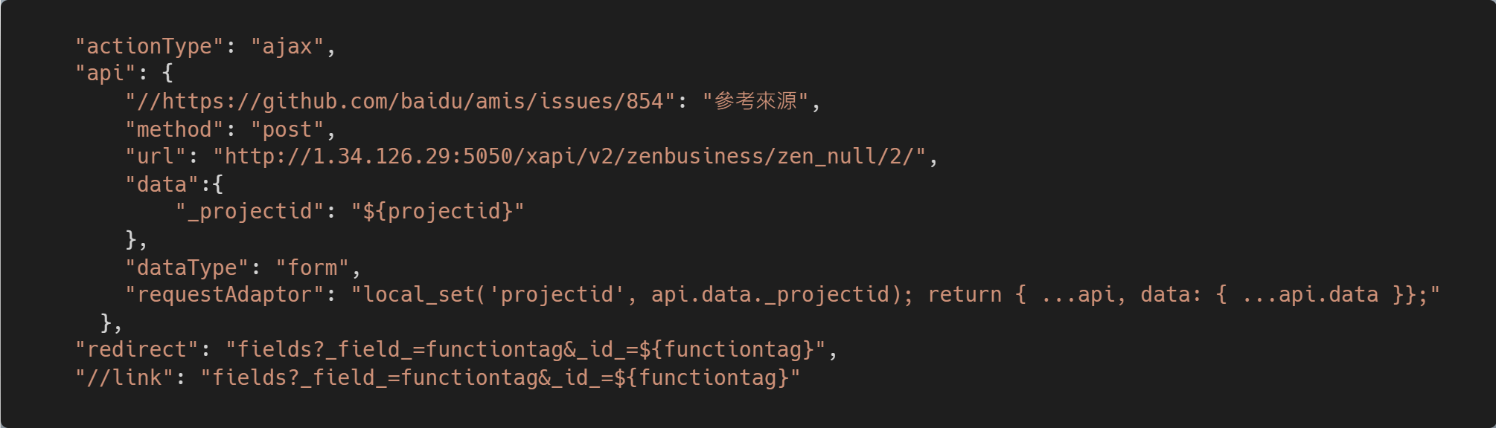1496x428 pixels.
Task: Click the "_projectid" key
Action: coord(249,212)
